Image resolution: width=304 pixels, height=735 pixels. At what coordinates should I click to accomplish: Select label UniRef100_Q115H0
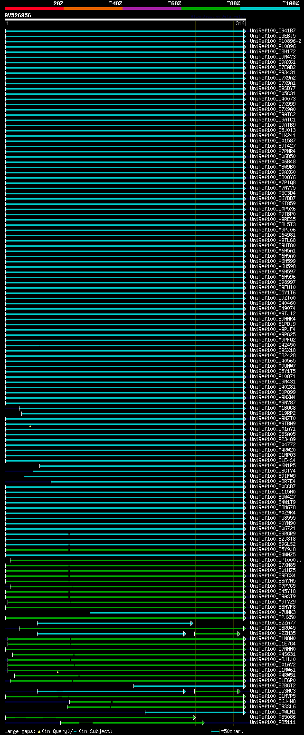point(273,492)
